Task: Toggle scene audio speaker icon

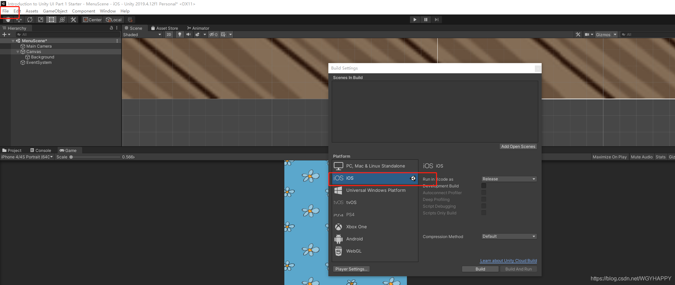Action: [x=189, y=34]
